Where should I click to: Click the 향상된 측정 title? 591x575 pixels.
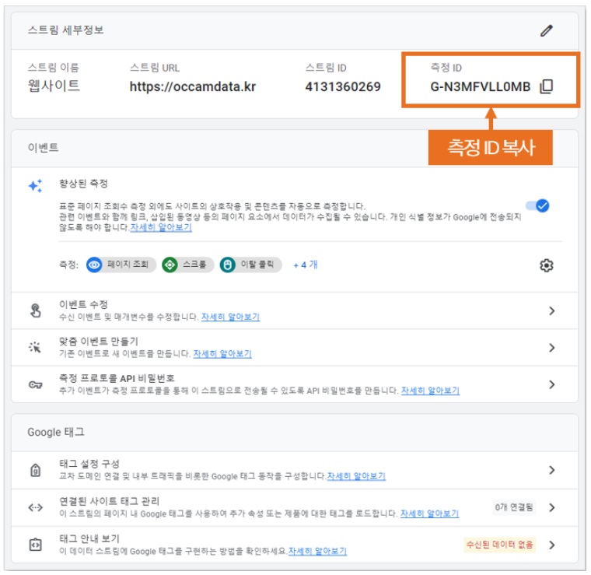point(83,184)
